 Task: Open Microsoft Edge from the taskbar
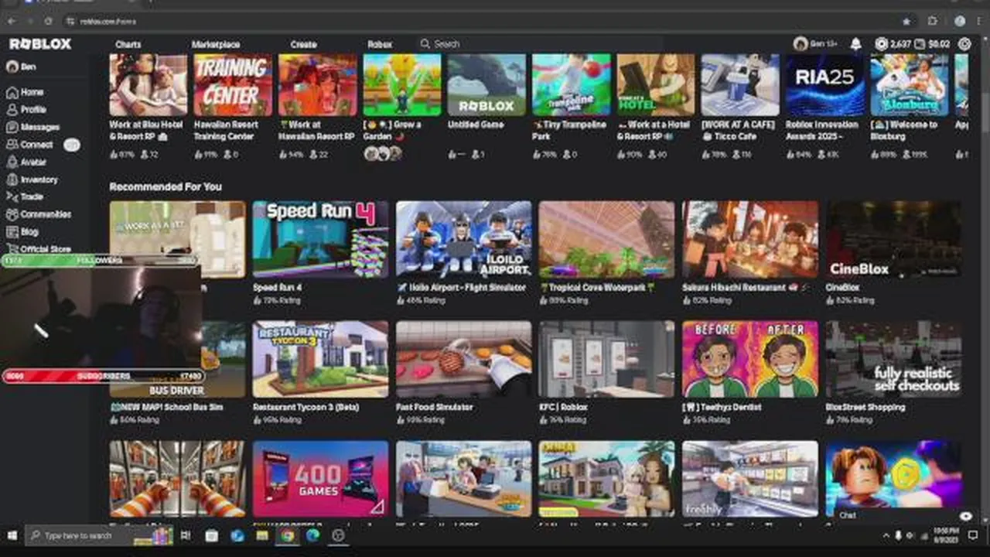(x=312, y=535)
